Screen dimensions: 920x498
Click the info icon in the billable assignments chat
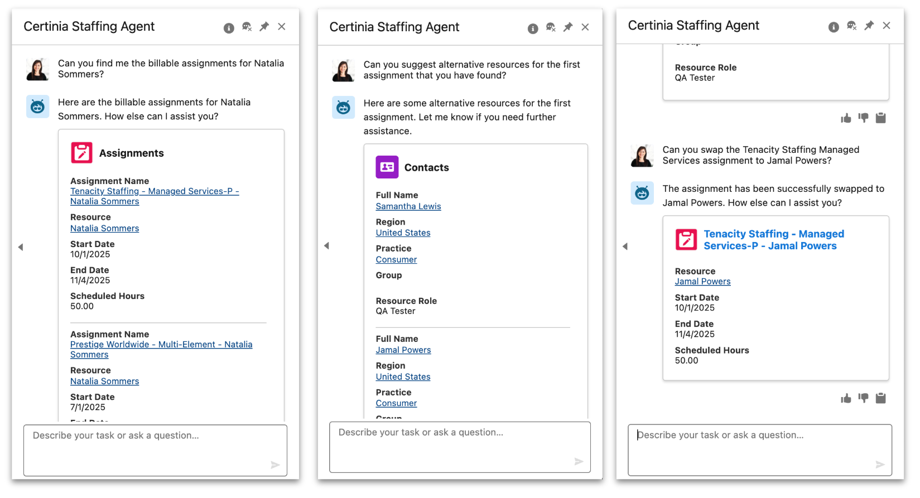[229, 28]
